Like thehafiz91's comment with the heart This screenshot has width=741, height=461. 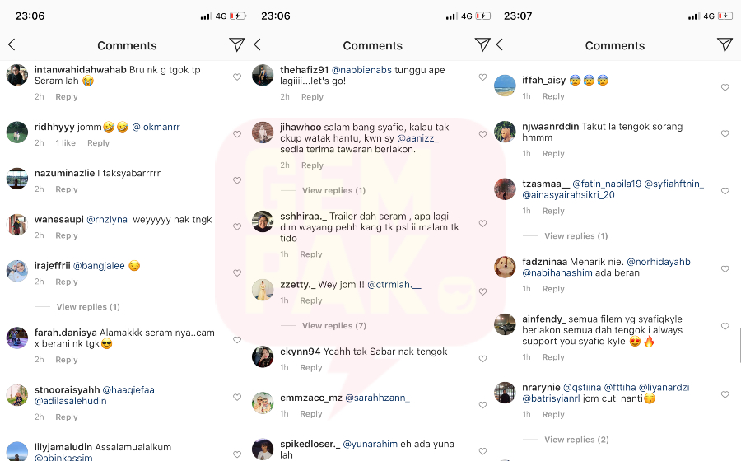(x=483, y=77)
